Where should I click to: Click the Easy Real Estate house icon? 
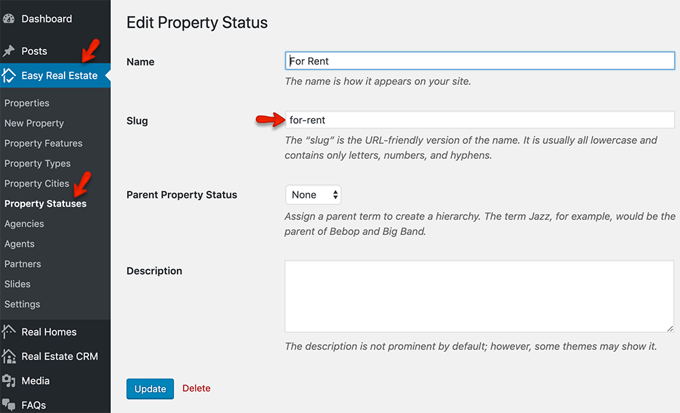coord(9,75)
